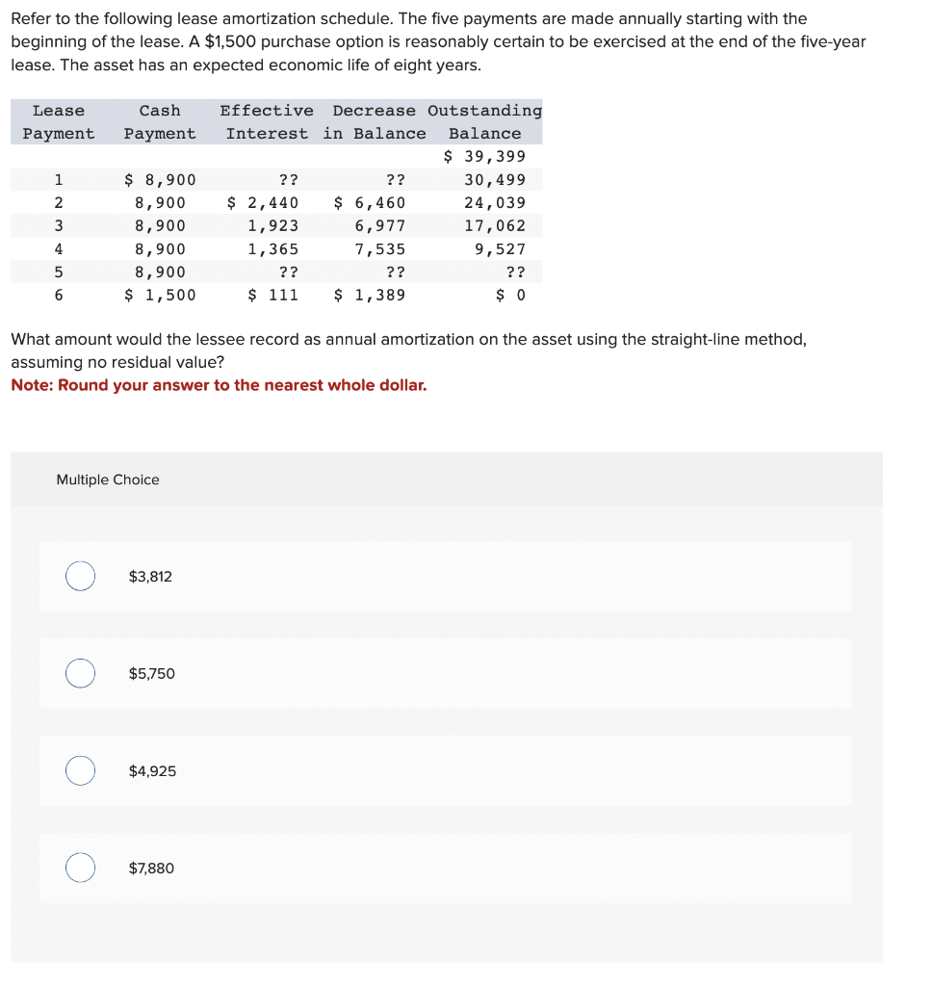The width and height of the screenshot is (932, 986).
Task: Select the radio button next to $3,812
Action: point(80,576)
